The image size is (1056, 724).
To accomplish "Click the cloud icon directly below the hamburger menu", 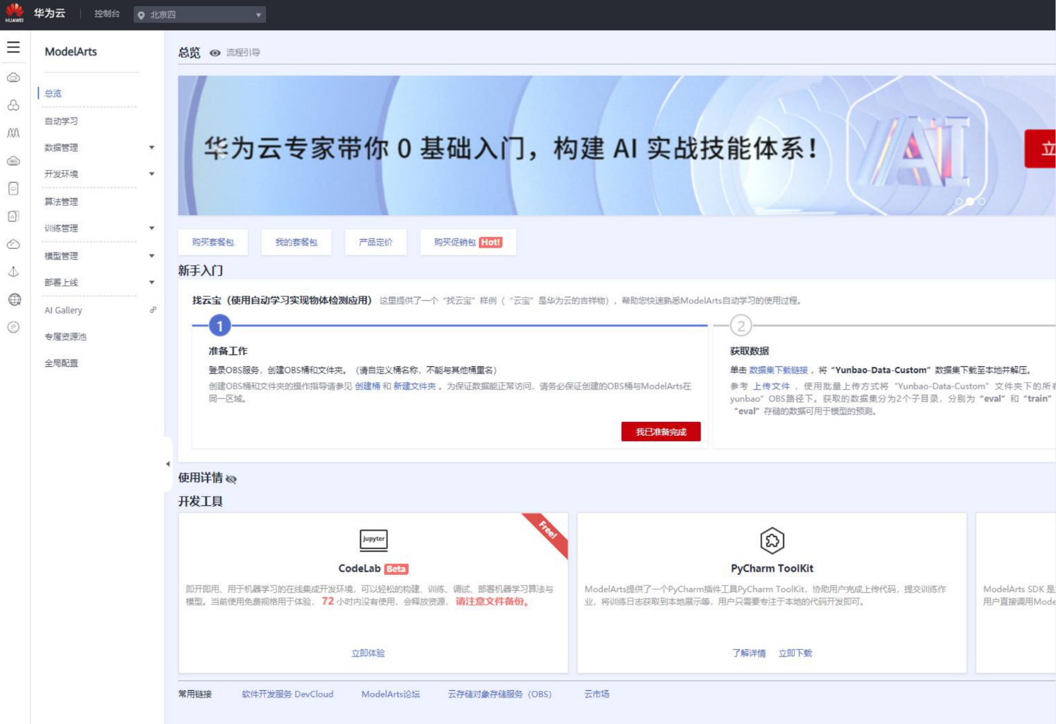I will (x=13, y=78).
